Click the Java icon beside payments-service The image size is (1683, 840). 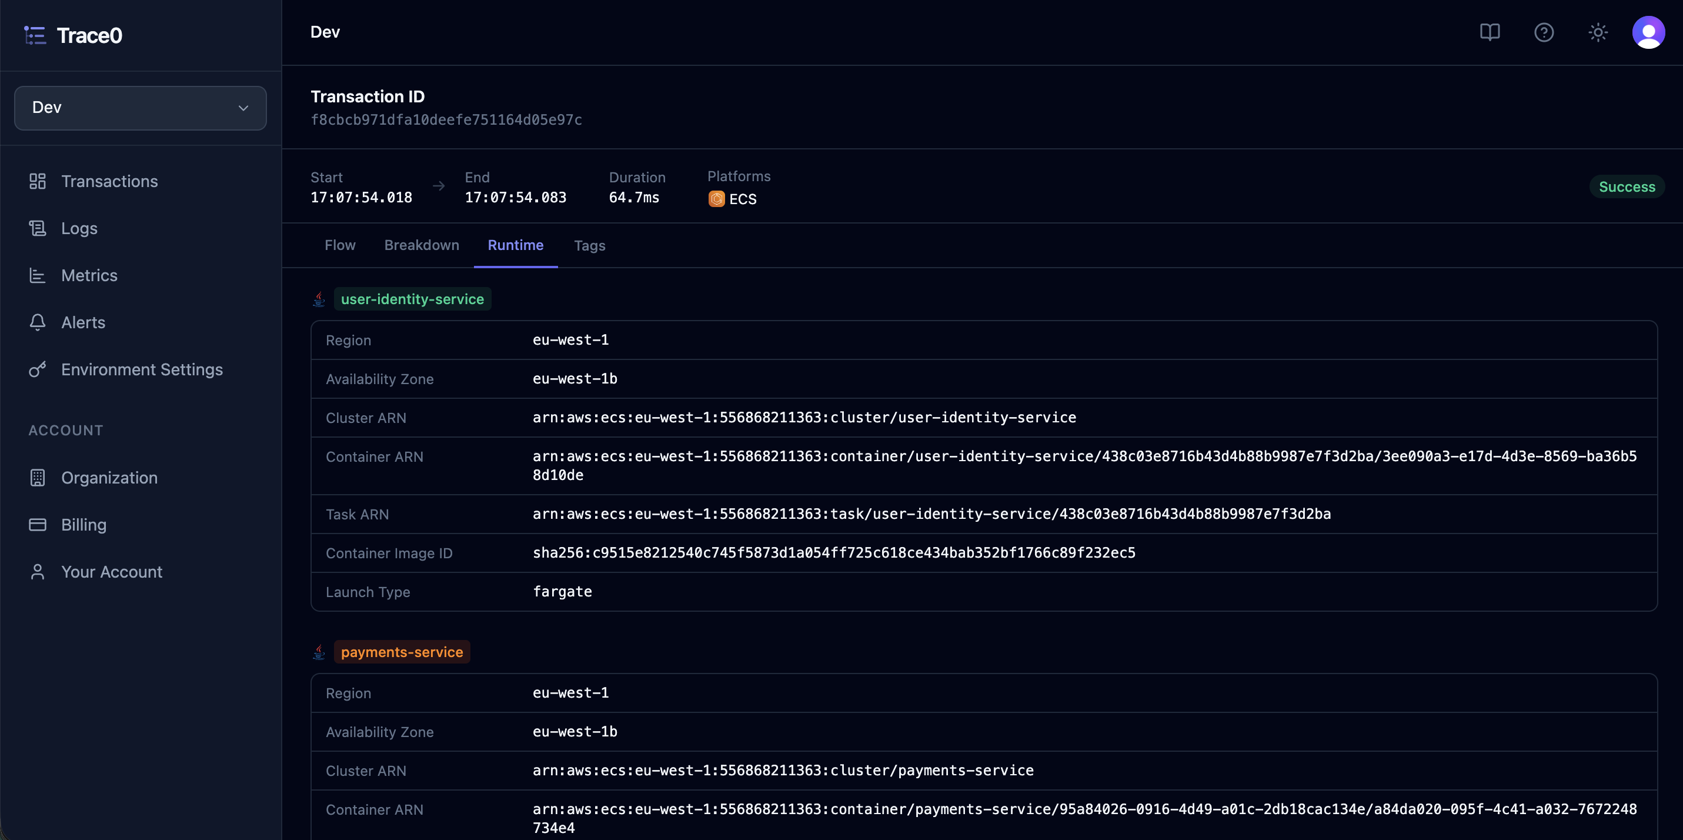[x=319, y=652]
